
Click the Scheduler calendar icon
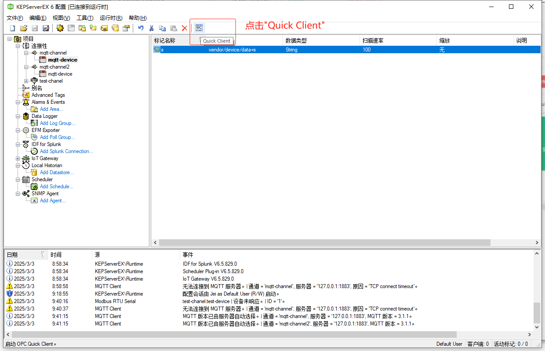[x=26, y=179]
